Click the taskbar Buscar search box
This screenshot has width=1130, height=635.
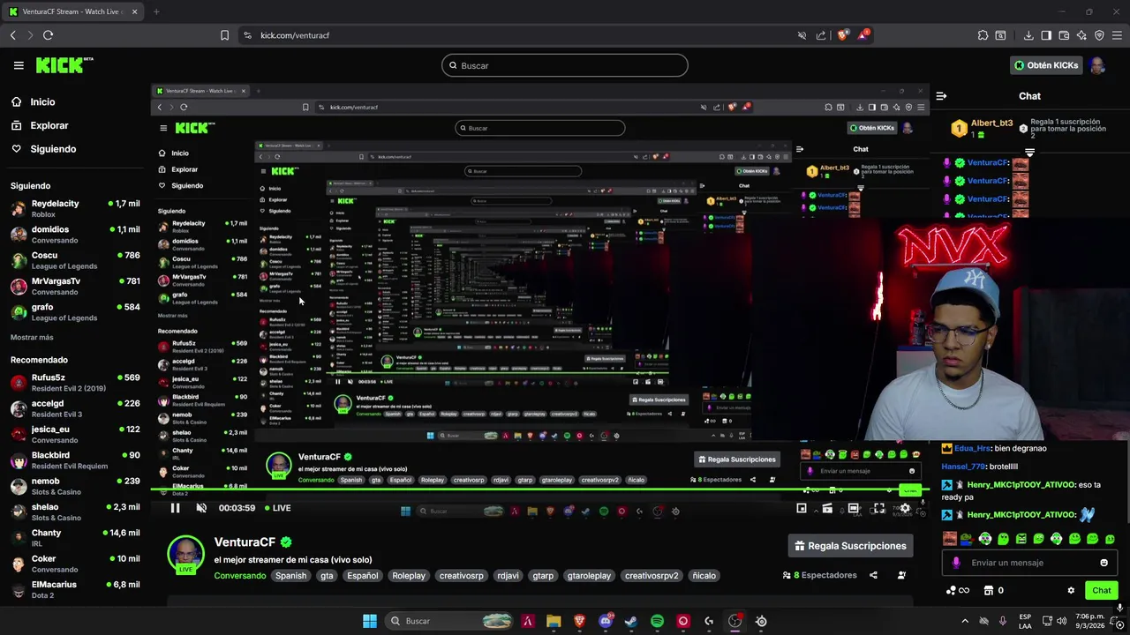click(451, 621)
